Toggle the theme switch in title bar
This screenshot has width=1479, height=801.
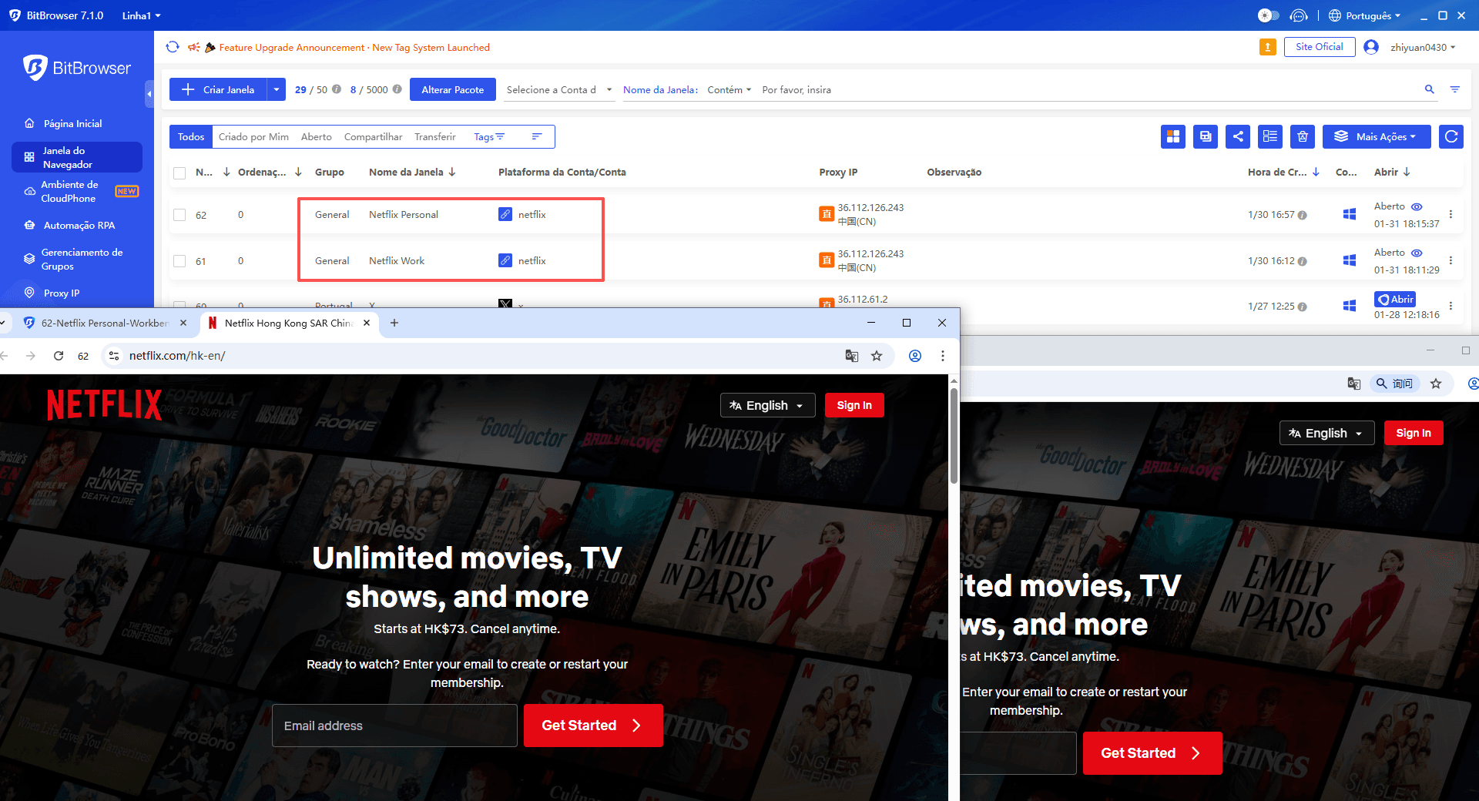point(1268,15)
